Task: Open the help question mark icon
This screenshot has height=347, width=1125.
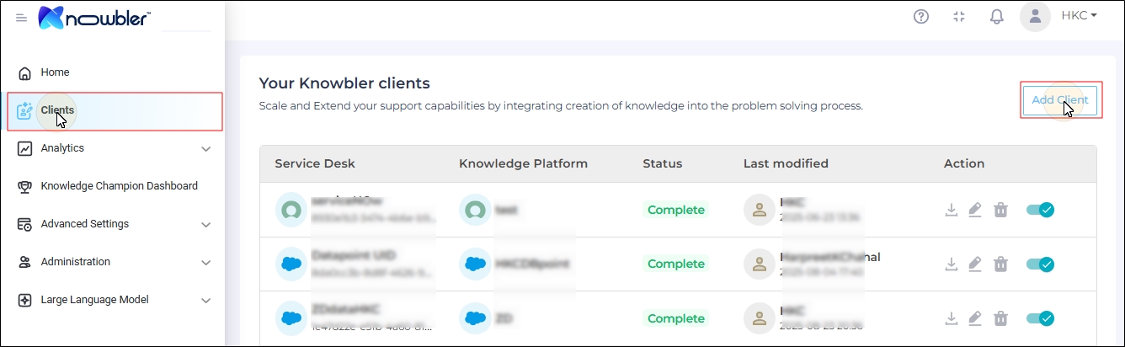Action: (921, 16)
